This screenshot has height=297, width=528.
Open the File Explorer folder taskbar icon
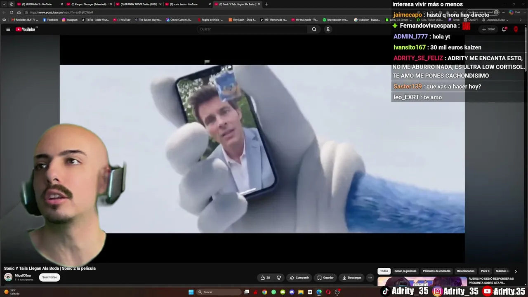pos(301,292)
